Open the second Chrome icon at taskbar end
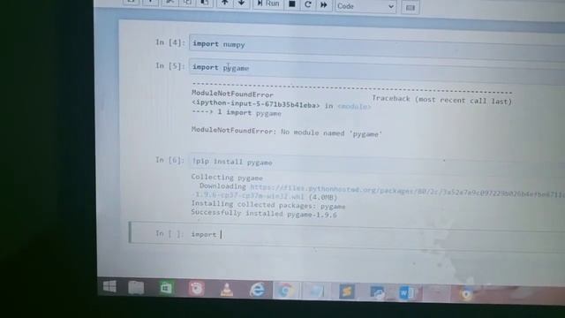The height and width of the screenshot is (318, 565). (466, 295)
